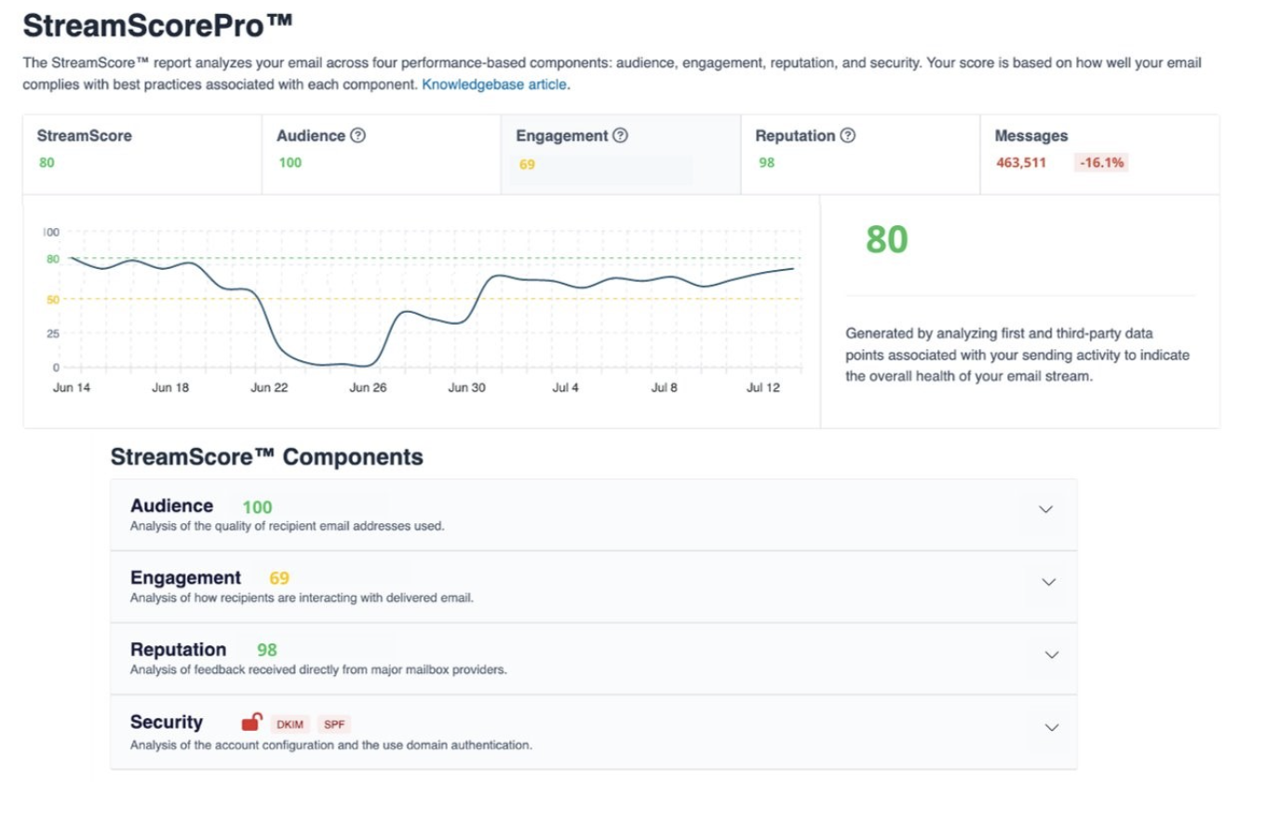
Task: Click the Security row title
Action: click(x=167, y=722)
